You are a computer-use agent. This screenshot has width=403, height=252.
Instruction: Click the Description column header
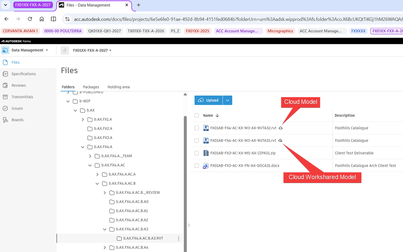pos(344,116)
